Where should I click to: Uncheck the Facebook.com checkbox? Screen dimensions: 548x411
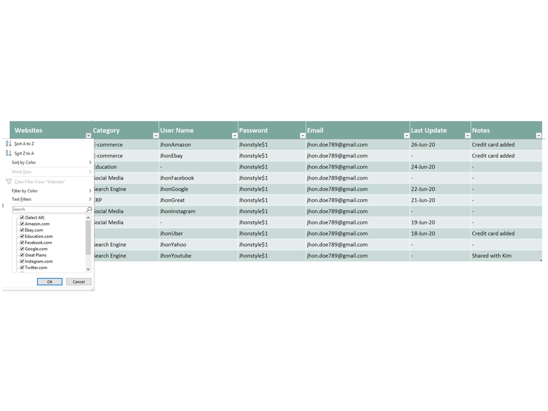click(x=22, y=243)
